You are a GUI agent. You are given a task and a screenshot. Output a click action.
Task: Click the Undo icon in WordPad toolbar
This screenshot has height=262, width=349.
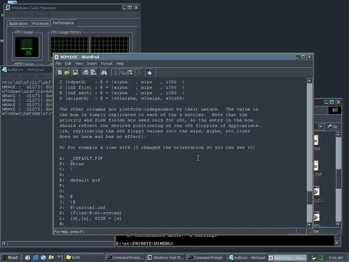(138, 72)
